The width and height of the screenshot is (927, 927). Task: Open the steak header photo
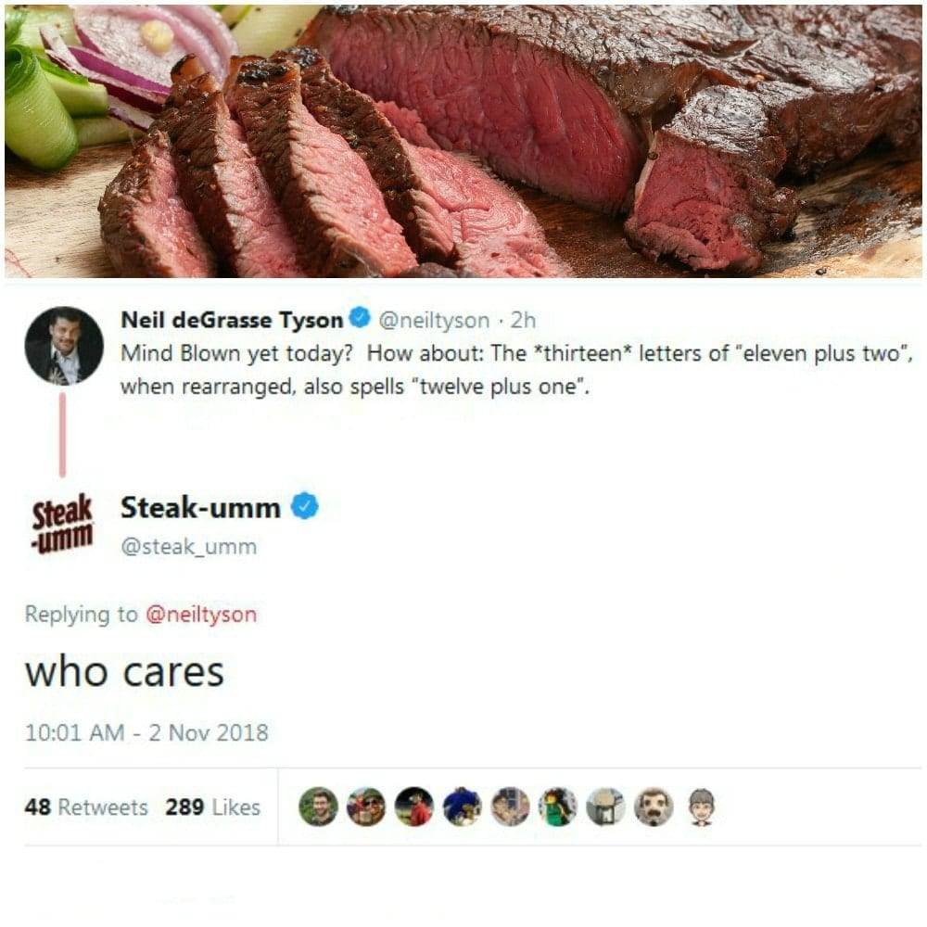[463, 141]
